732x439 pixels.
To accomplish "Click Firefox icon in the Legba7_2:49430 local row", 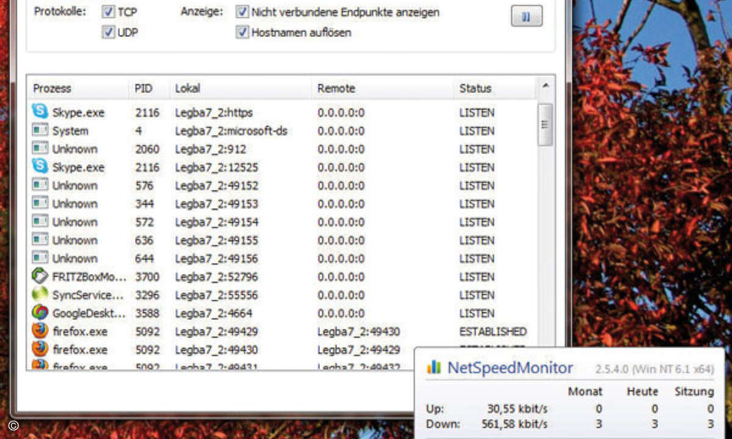I will pyautogui.click(x=40, y=349).
